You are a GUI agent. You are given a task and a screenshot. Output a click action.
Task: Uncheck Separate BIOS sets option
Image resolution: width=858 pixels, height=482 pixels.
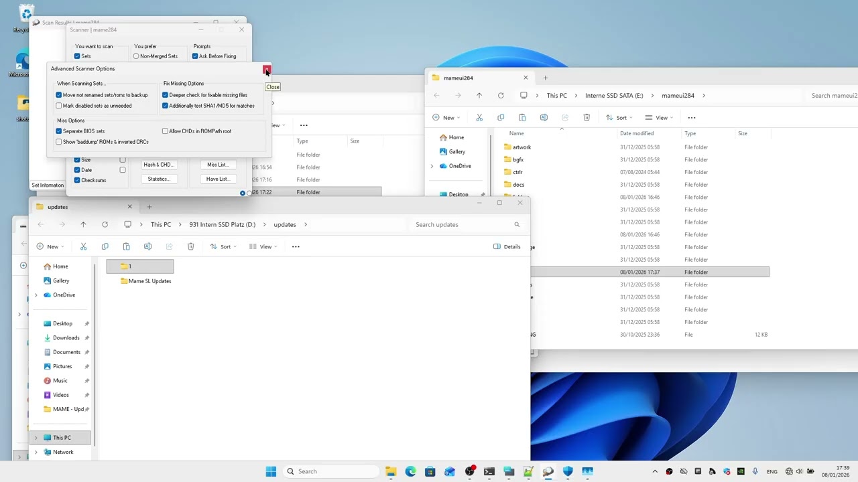[x=59, y=131]
